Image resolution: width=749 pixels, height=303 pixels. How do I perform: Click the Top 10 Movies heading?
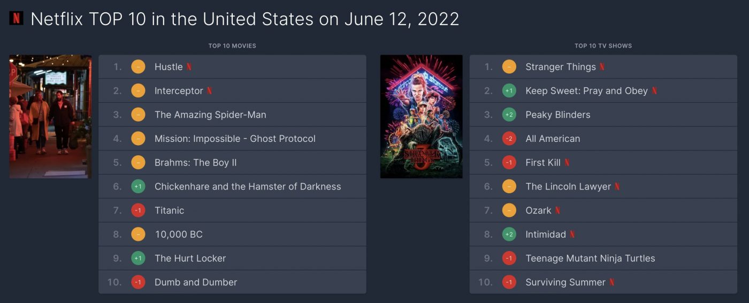coord(232,46)
